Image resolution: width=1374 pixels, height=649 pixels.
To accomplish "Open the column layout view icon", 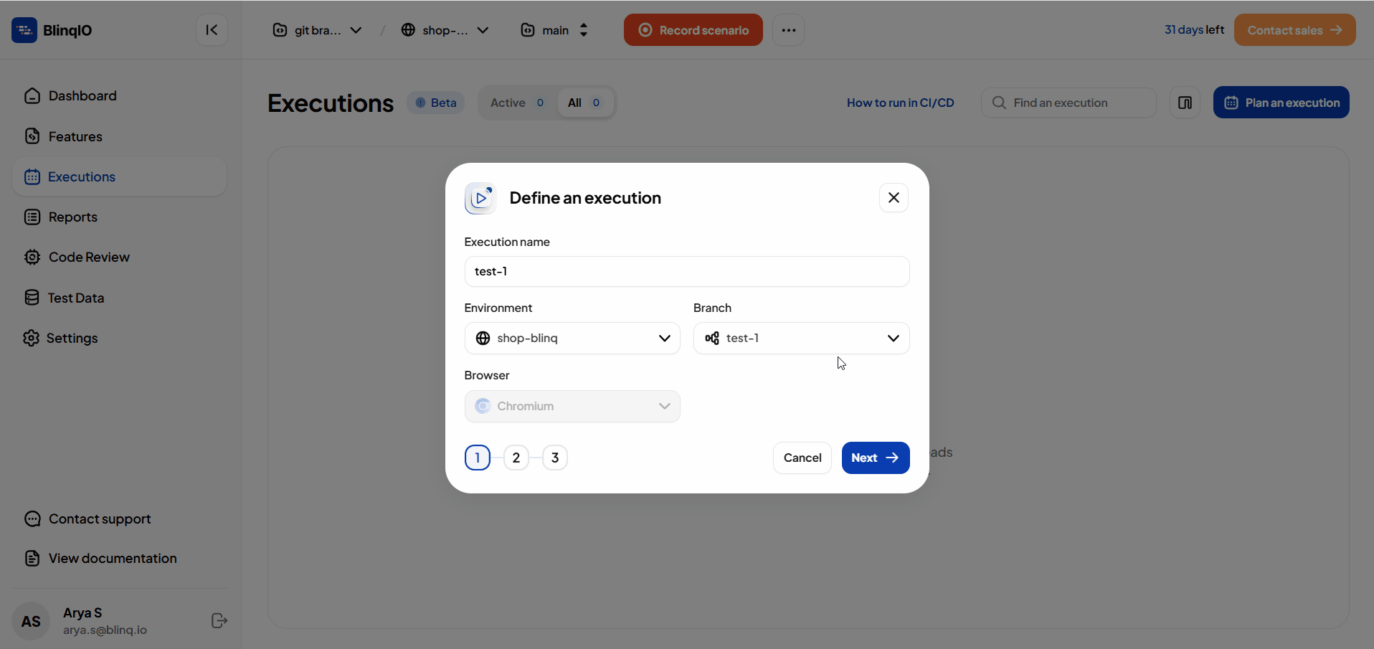I will (1185, 103).
